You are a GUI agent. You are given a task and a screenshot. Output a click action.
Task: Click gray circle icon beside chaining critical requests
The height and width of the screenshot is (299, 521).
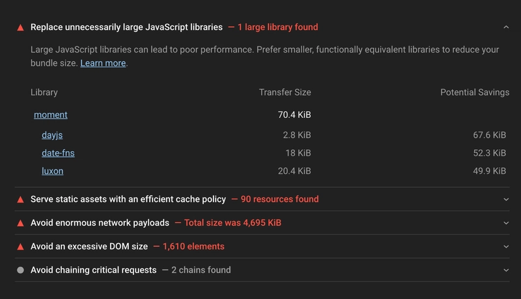(x=20, y=270)
